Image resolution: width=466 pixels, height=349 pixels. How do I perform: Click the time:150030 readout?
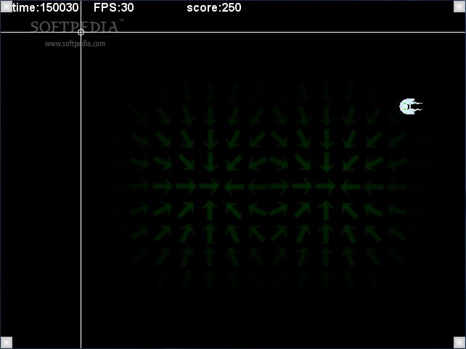pyautogui.click(x=46, y=8)
